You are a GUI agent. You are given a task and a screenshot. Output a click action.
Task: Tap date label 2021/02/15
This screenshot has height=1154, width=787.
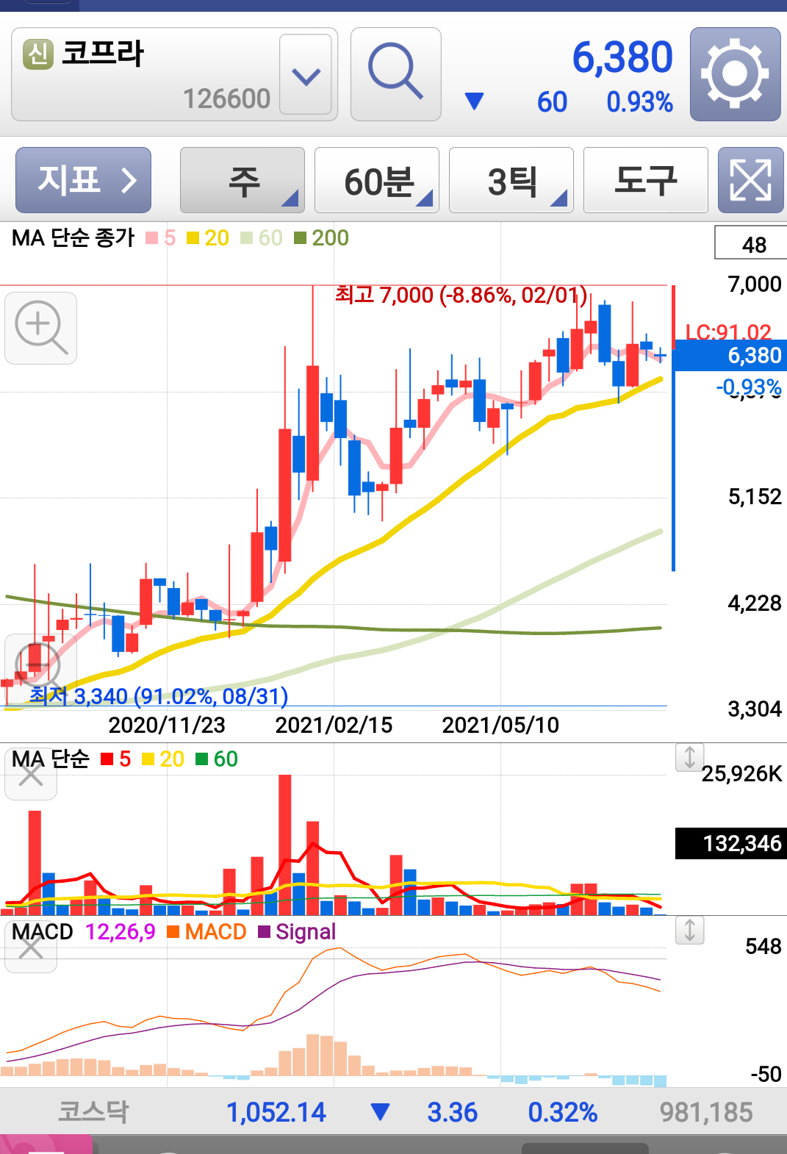(334, 725)
